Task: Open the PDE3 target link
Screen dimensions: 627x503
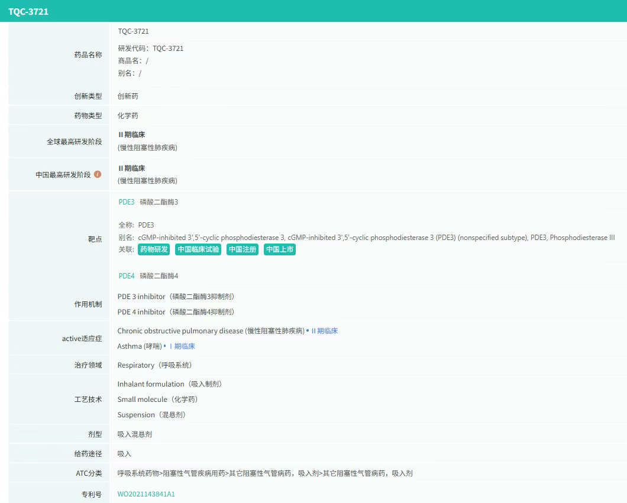Action: click(x=127, y=202)
